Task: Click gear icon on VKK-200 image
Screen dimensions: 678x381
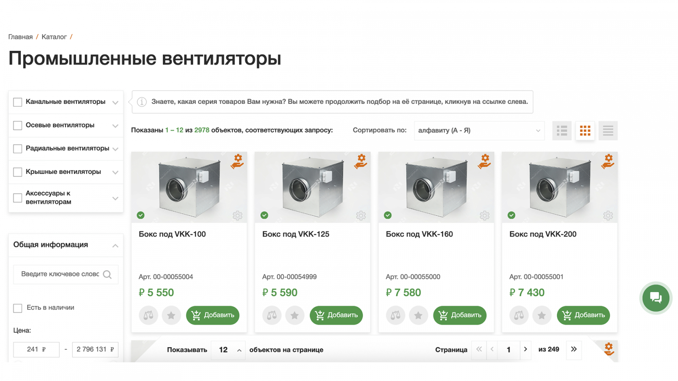Action: coord(608,216)
